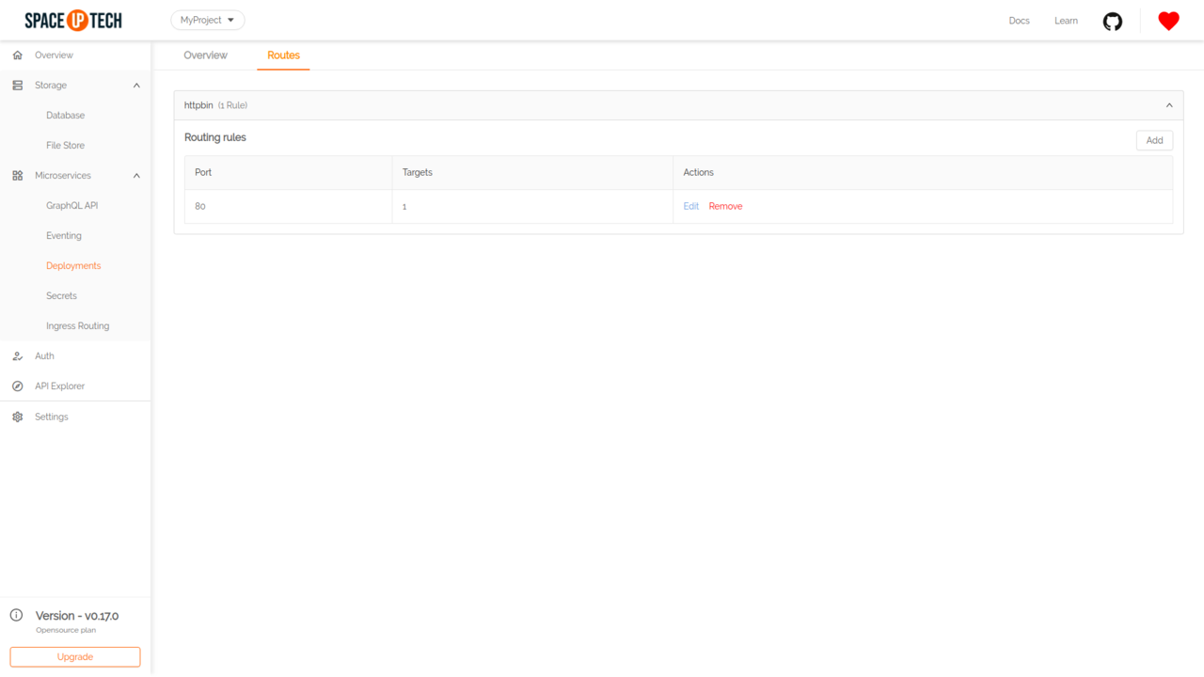Image resolution: width=1204 pixels, height=677 pixels.
Task: Switch to the Overview tab
Action: [x=205, y=55]
